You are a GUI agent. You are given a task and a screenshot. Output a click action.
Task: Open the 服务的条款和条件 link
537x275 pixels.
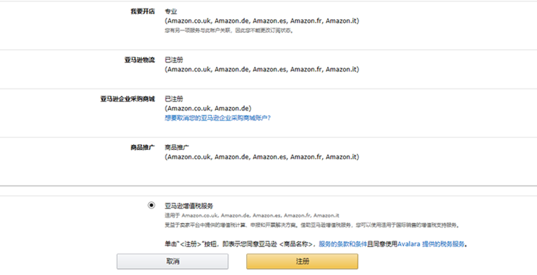(x=343, y=244)
